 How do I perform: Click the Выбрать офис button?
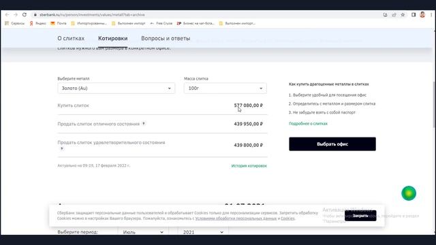point(332,144)
